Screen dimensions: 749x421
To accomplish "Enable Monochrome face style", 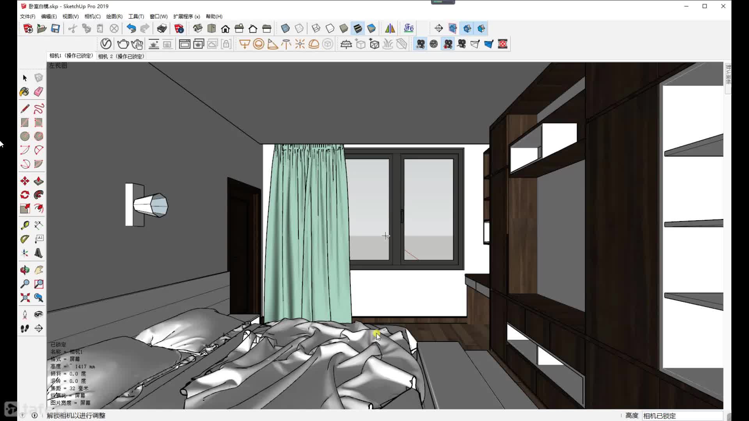I will [x=371, y=28].
